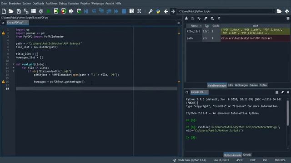Step into function in debugger
This screenshot has height=163, width=291.
coord(101,11)
